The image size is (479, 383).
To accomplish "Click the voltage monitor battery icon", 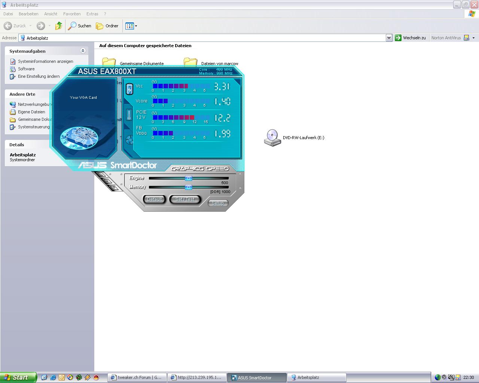I will point(129,89).
